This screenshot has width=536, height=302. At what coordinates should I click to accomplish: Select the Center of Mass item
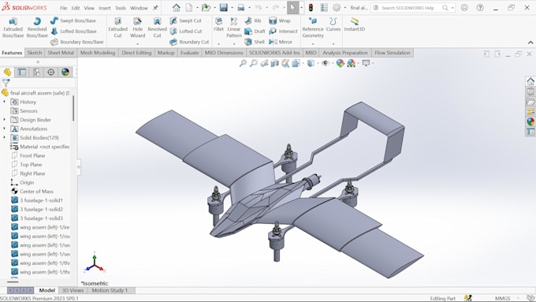point(36,191)
